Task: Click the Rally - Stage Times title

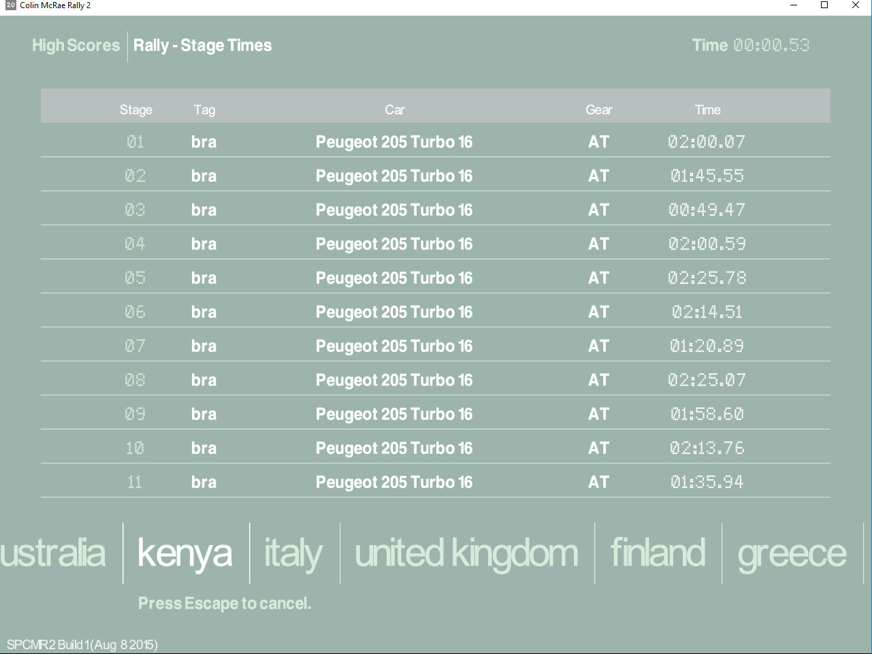Action: coord(202,46)
